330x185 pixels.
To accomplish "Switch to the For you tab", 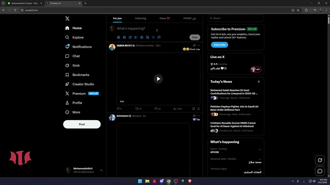I will pyautogui.click(x=117, y=18).
